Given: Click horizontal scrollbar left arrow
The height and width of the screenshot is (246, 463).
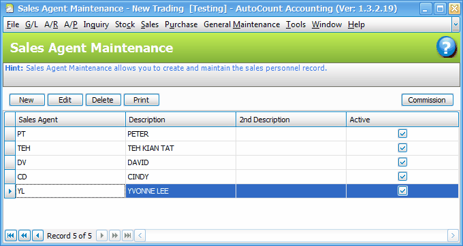Looking at the screenshot, I should tap(140, 236).
